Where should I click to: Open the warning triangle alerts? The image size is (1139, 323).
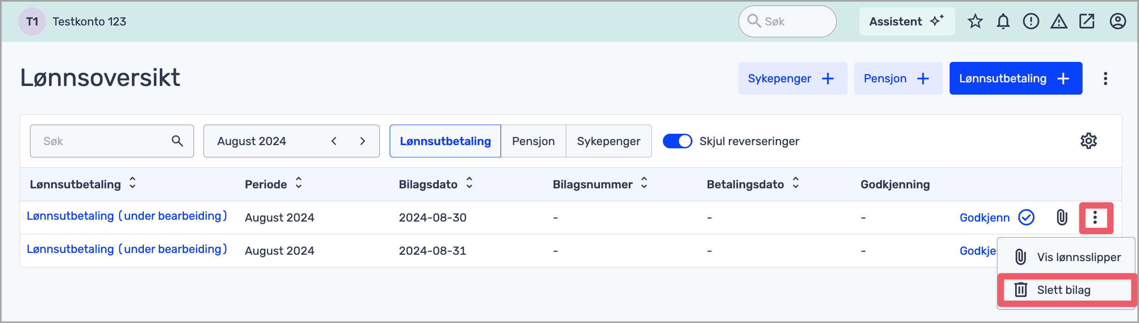tap(1059, 21)
